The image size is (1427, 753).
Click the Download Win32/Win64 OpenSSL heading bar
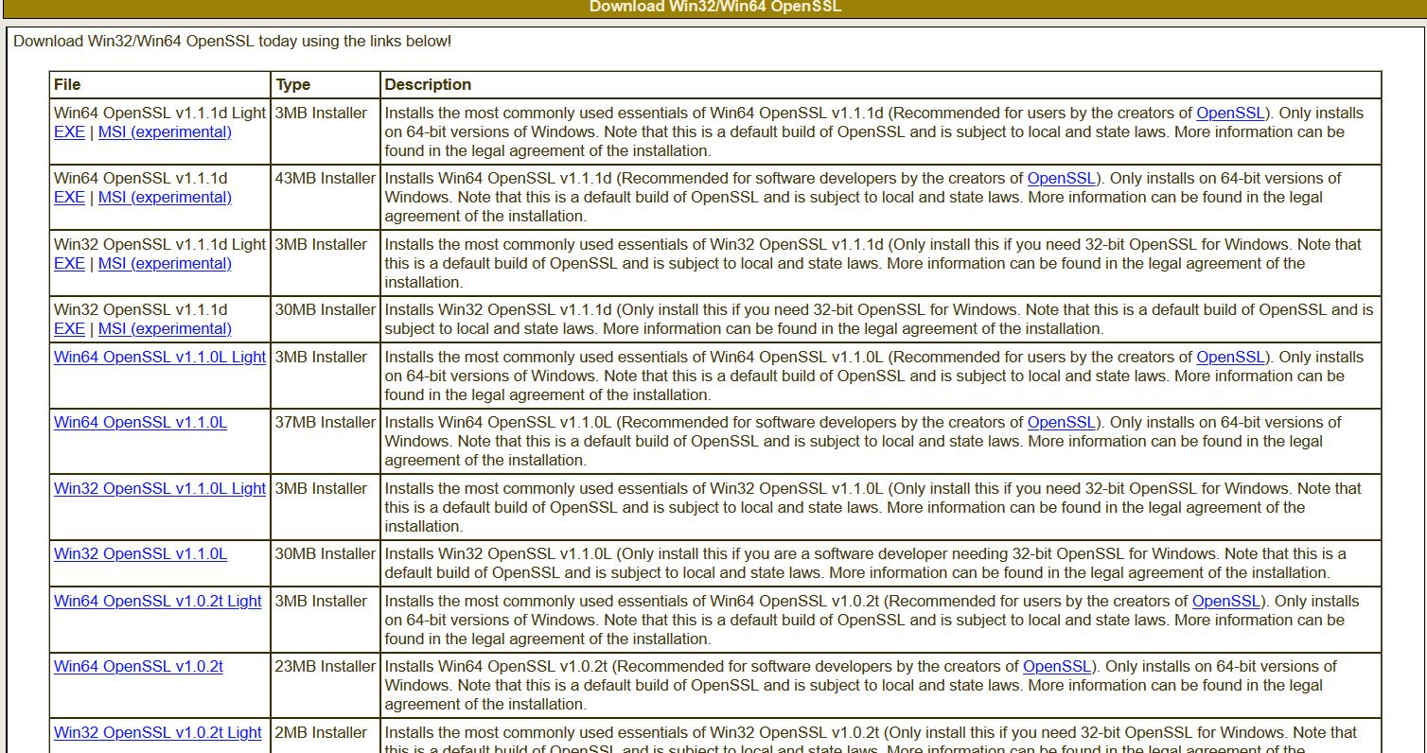click(713, 8)
